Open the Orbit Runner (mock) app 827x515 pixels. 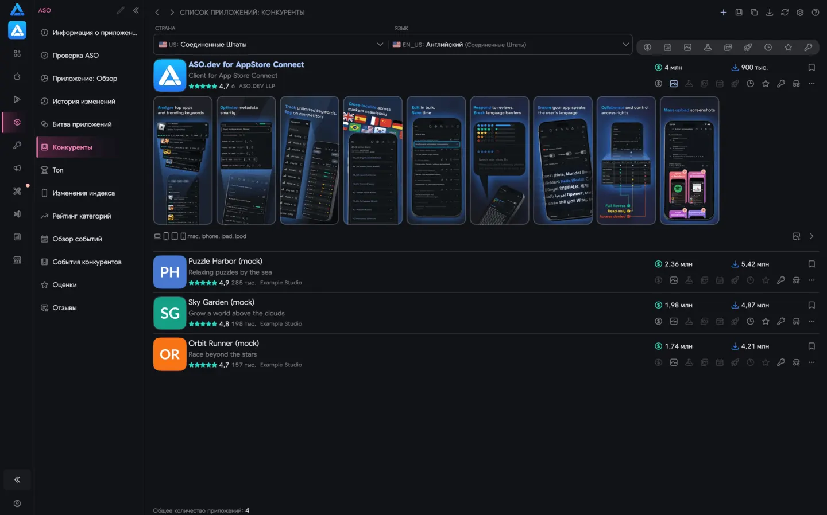223,344
